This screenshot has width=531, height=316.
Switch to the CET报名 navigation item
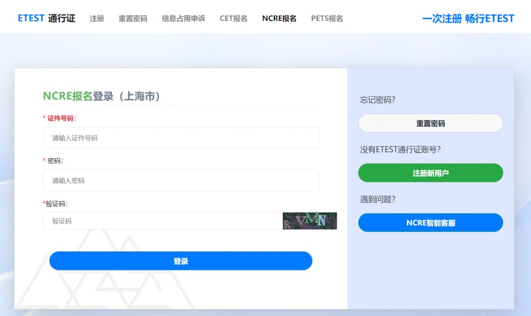233,19
